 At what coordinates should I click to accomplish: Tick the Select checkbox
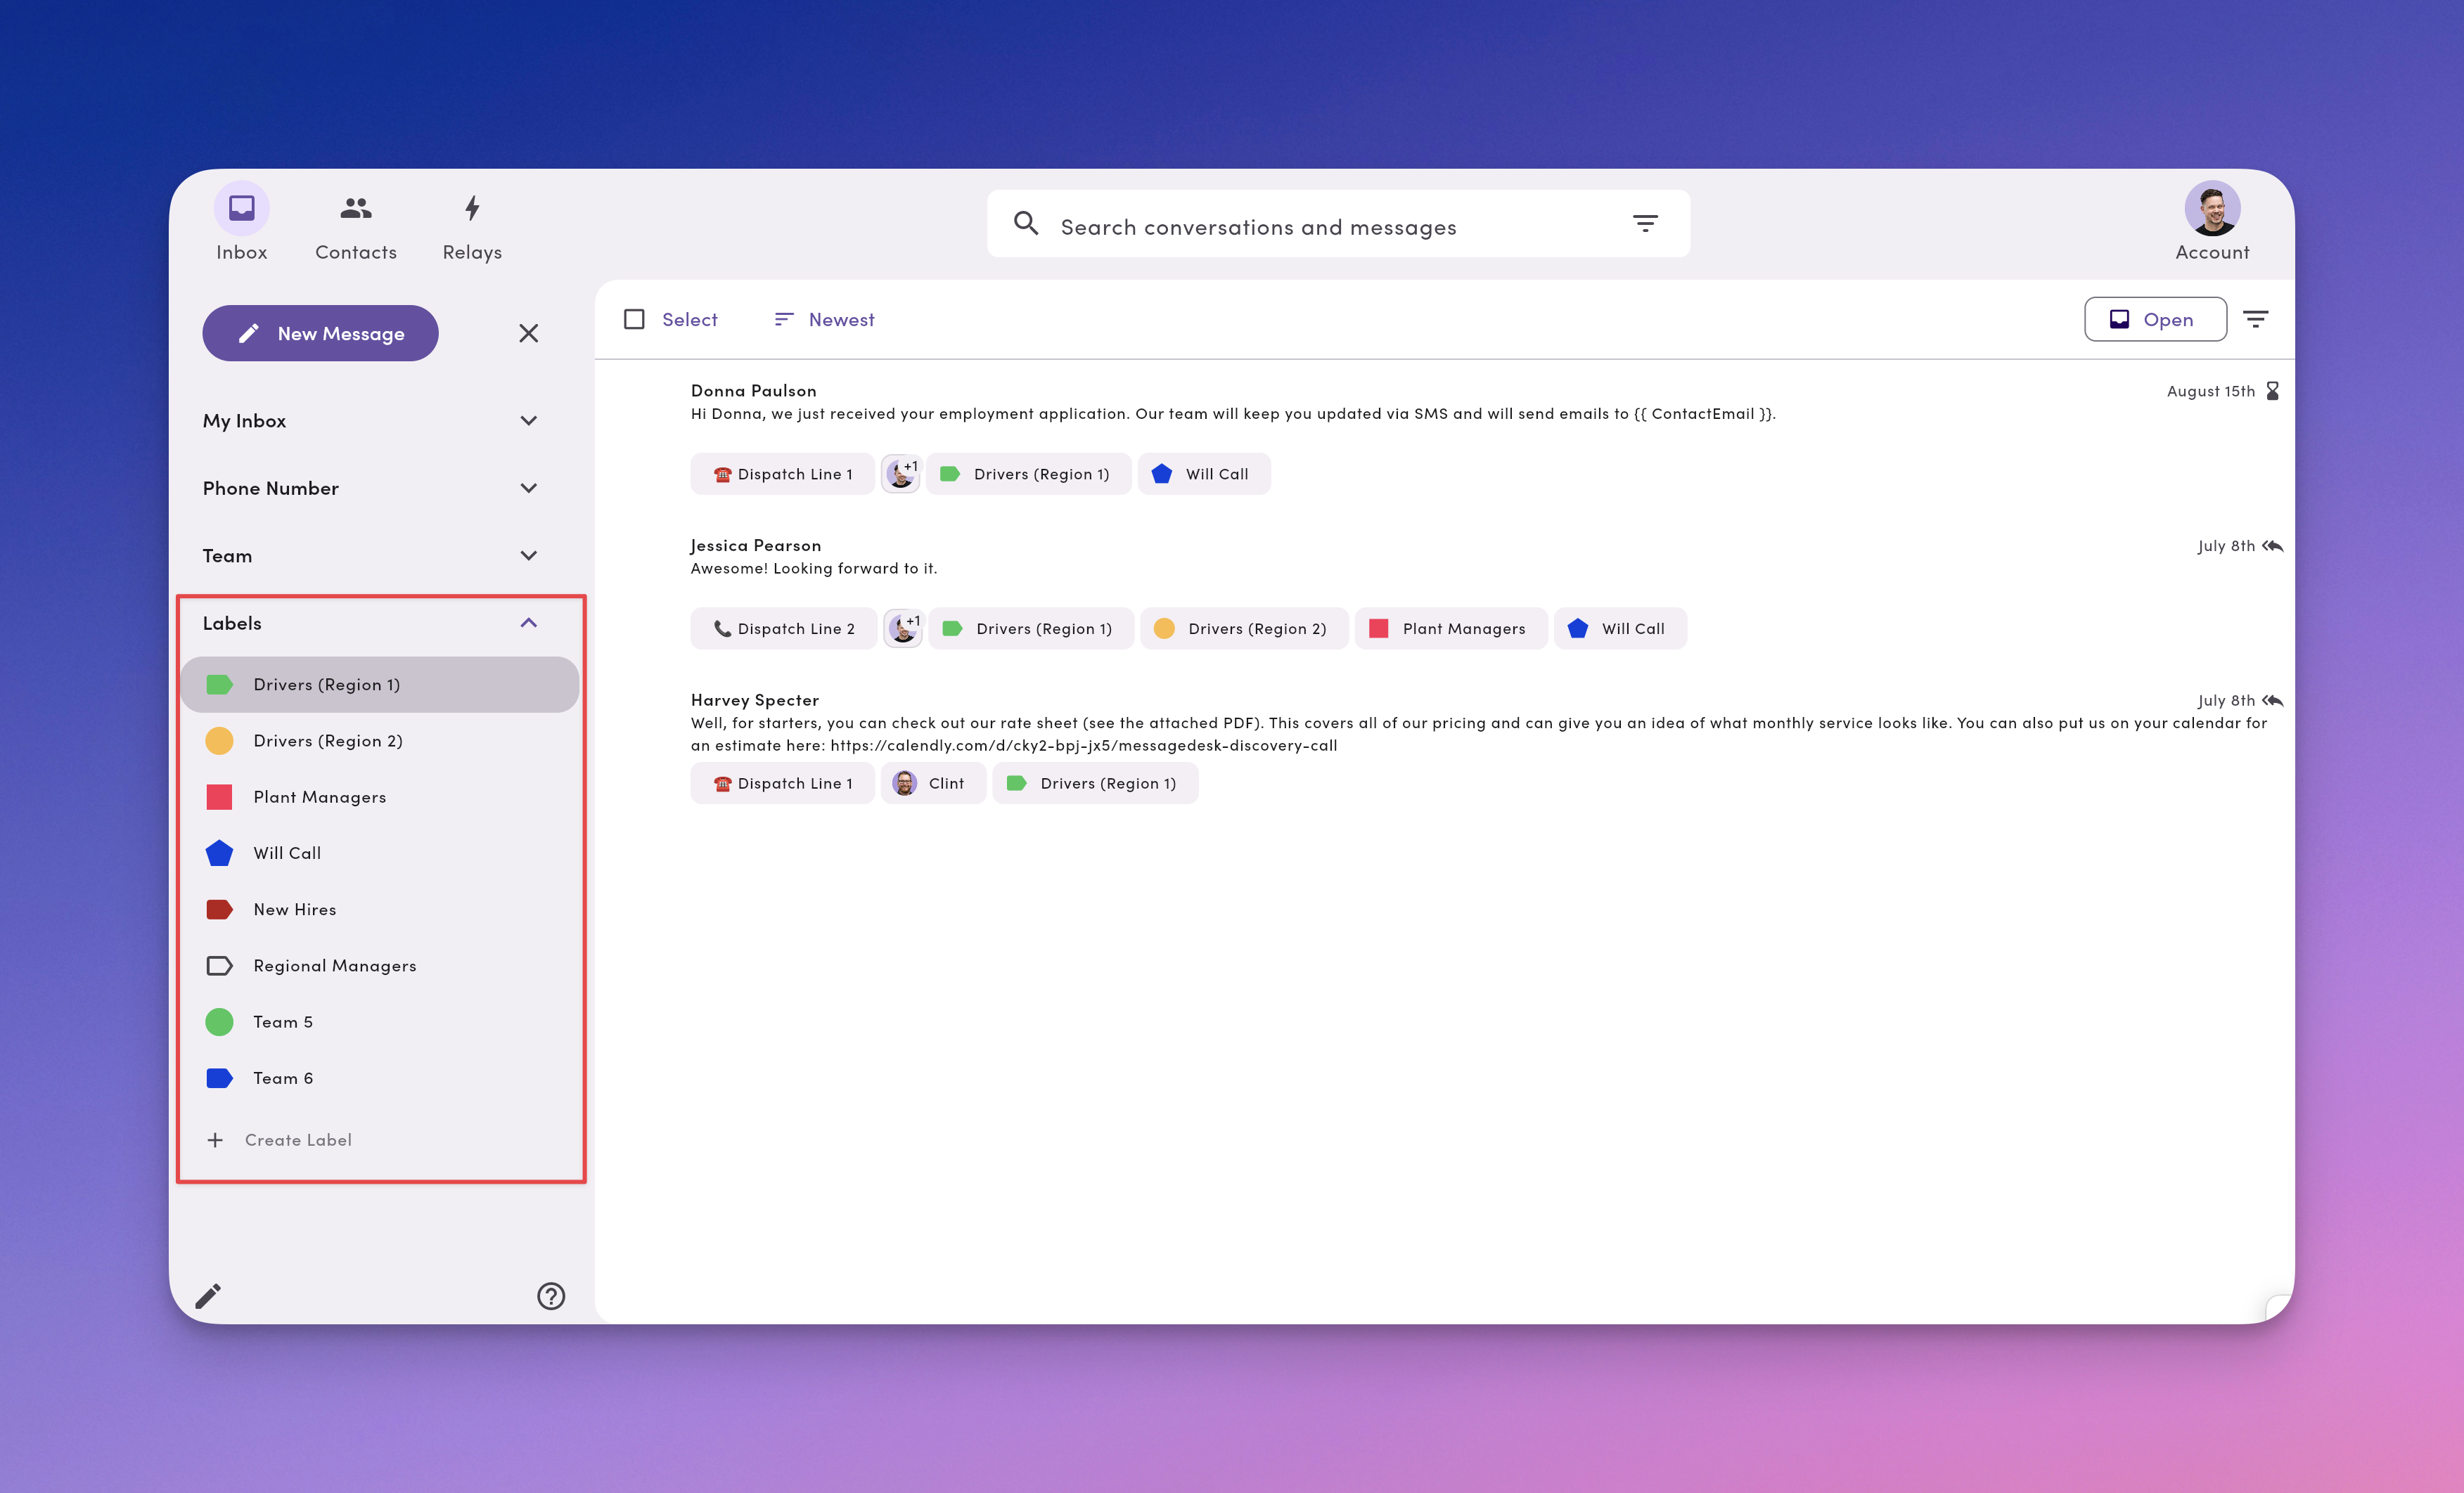(634, 320)
